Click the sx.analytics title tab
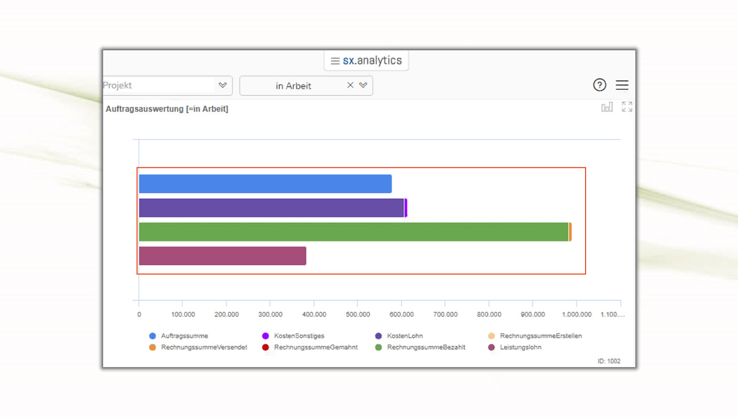The image size is (738, 417). pyautogui.click(x=372, y=60)
